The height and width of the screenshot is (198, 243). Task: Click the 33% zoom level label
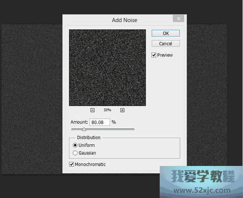coord(107,110)
